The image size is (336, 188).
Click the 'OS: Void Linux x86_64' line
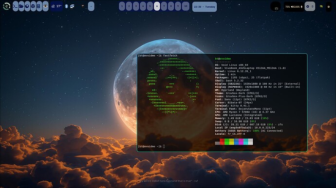click(231, 65)
